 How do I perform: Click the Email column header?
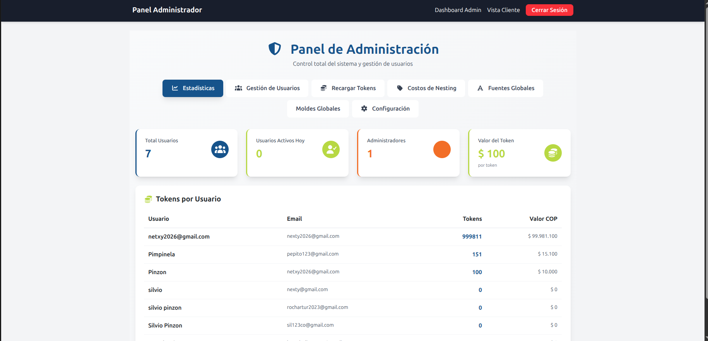[294, 219]
